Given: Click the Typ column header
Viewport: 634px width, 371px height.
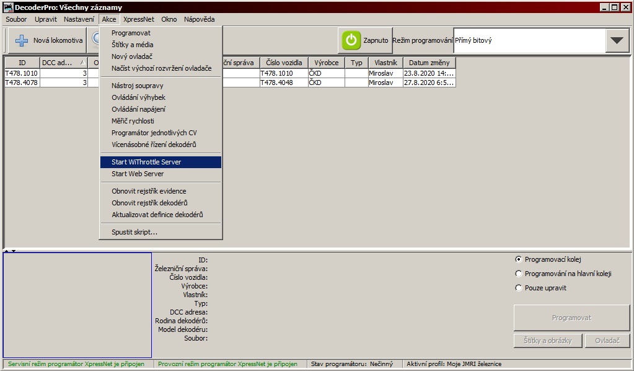Looking at the screenshot, I should point(356,63).
